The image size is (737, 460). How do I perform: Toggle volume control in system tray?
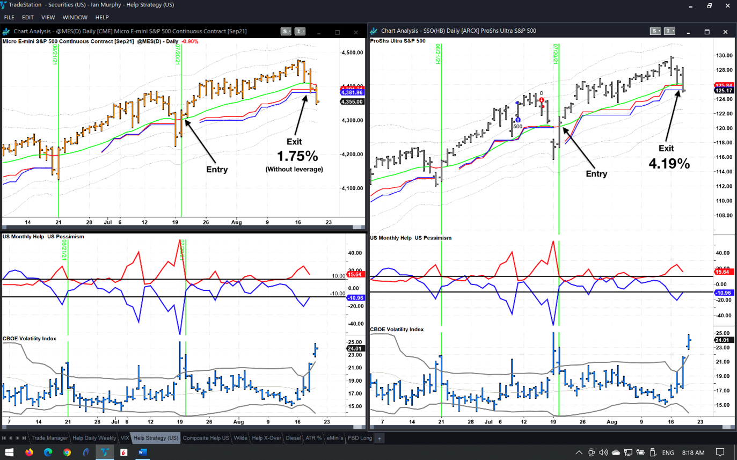(603, 452)
